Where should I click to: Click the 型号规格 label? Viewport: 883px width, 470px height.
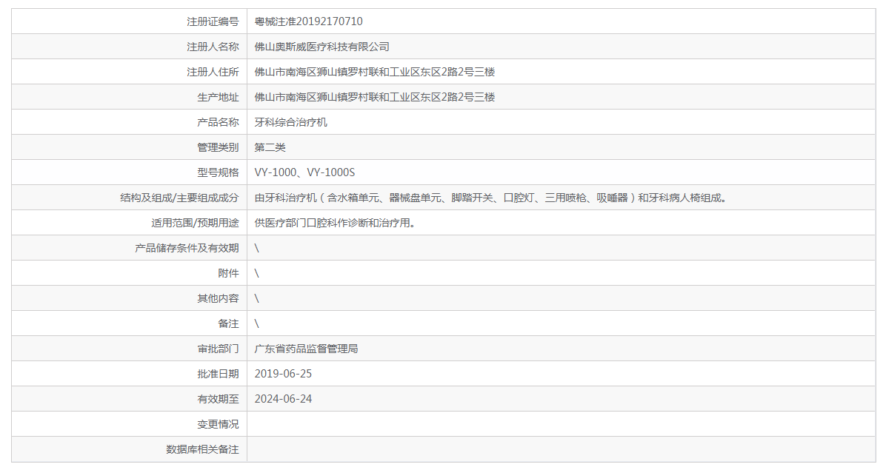[217, 172]
